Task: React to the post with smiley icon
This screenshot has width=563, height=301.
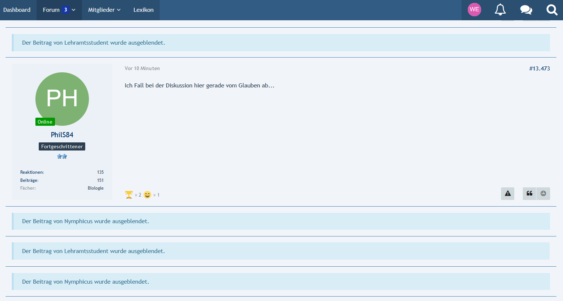Action: 543,194
